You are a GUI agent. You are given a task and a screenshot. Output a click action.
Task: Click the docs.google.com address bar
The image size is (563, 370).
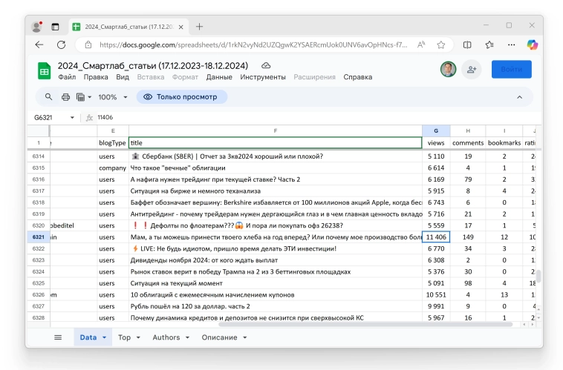253,44
